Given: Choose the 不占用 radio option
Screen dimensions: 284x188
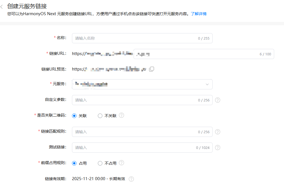Looking at the screenshot, I should point(100,163).
